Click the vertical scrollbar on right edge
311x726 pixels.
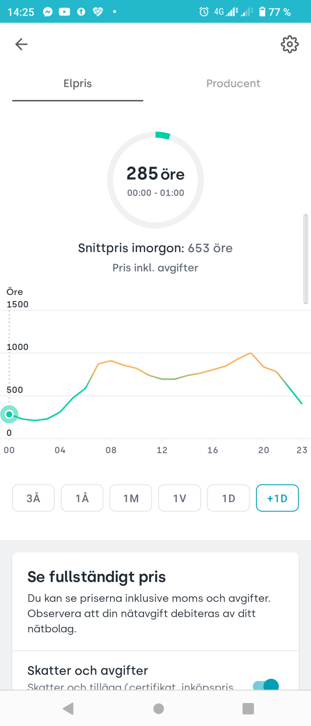[x=306, y=259]
